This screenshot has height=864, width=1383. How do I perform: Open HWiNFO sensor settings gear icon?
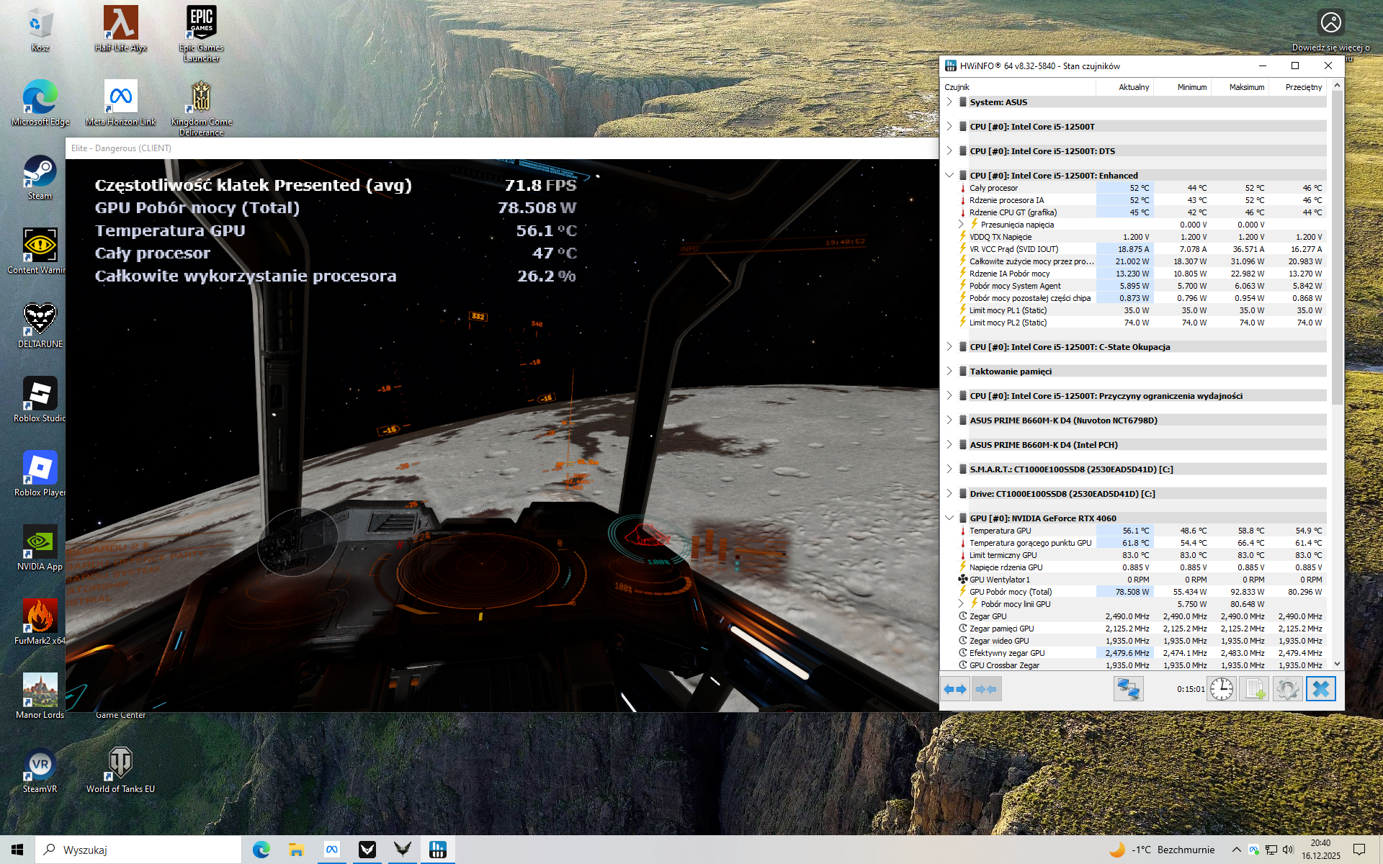1287,689
